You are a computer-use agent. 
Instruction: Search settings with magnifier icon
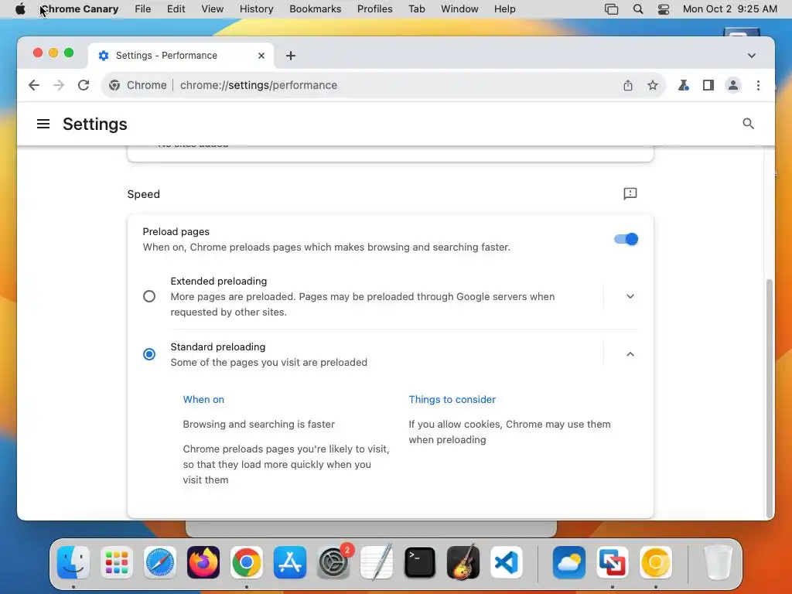click(x=748, y=124)
